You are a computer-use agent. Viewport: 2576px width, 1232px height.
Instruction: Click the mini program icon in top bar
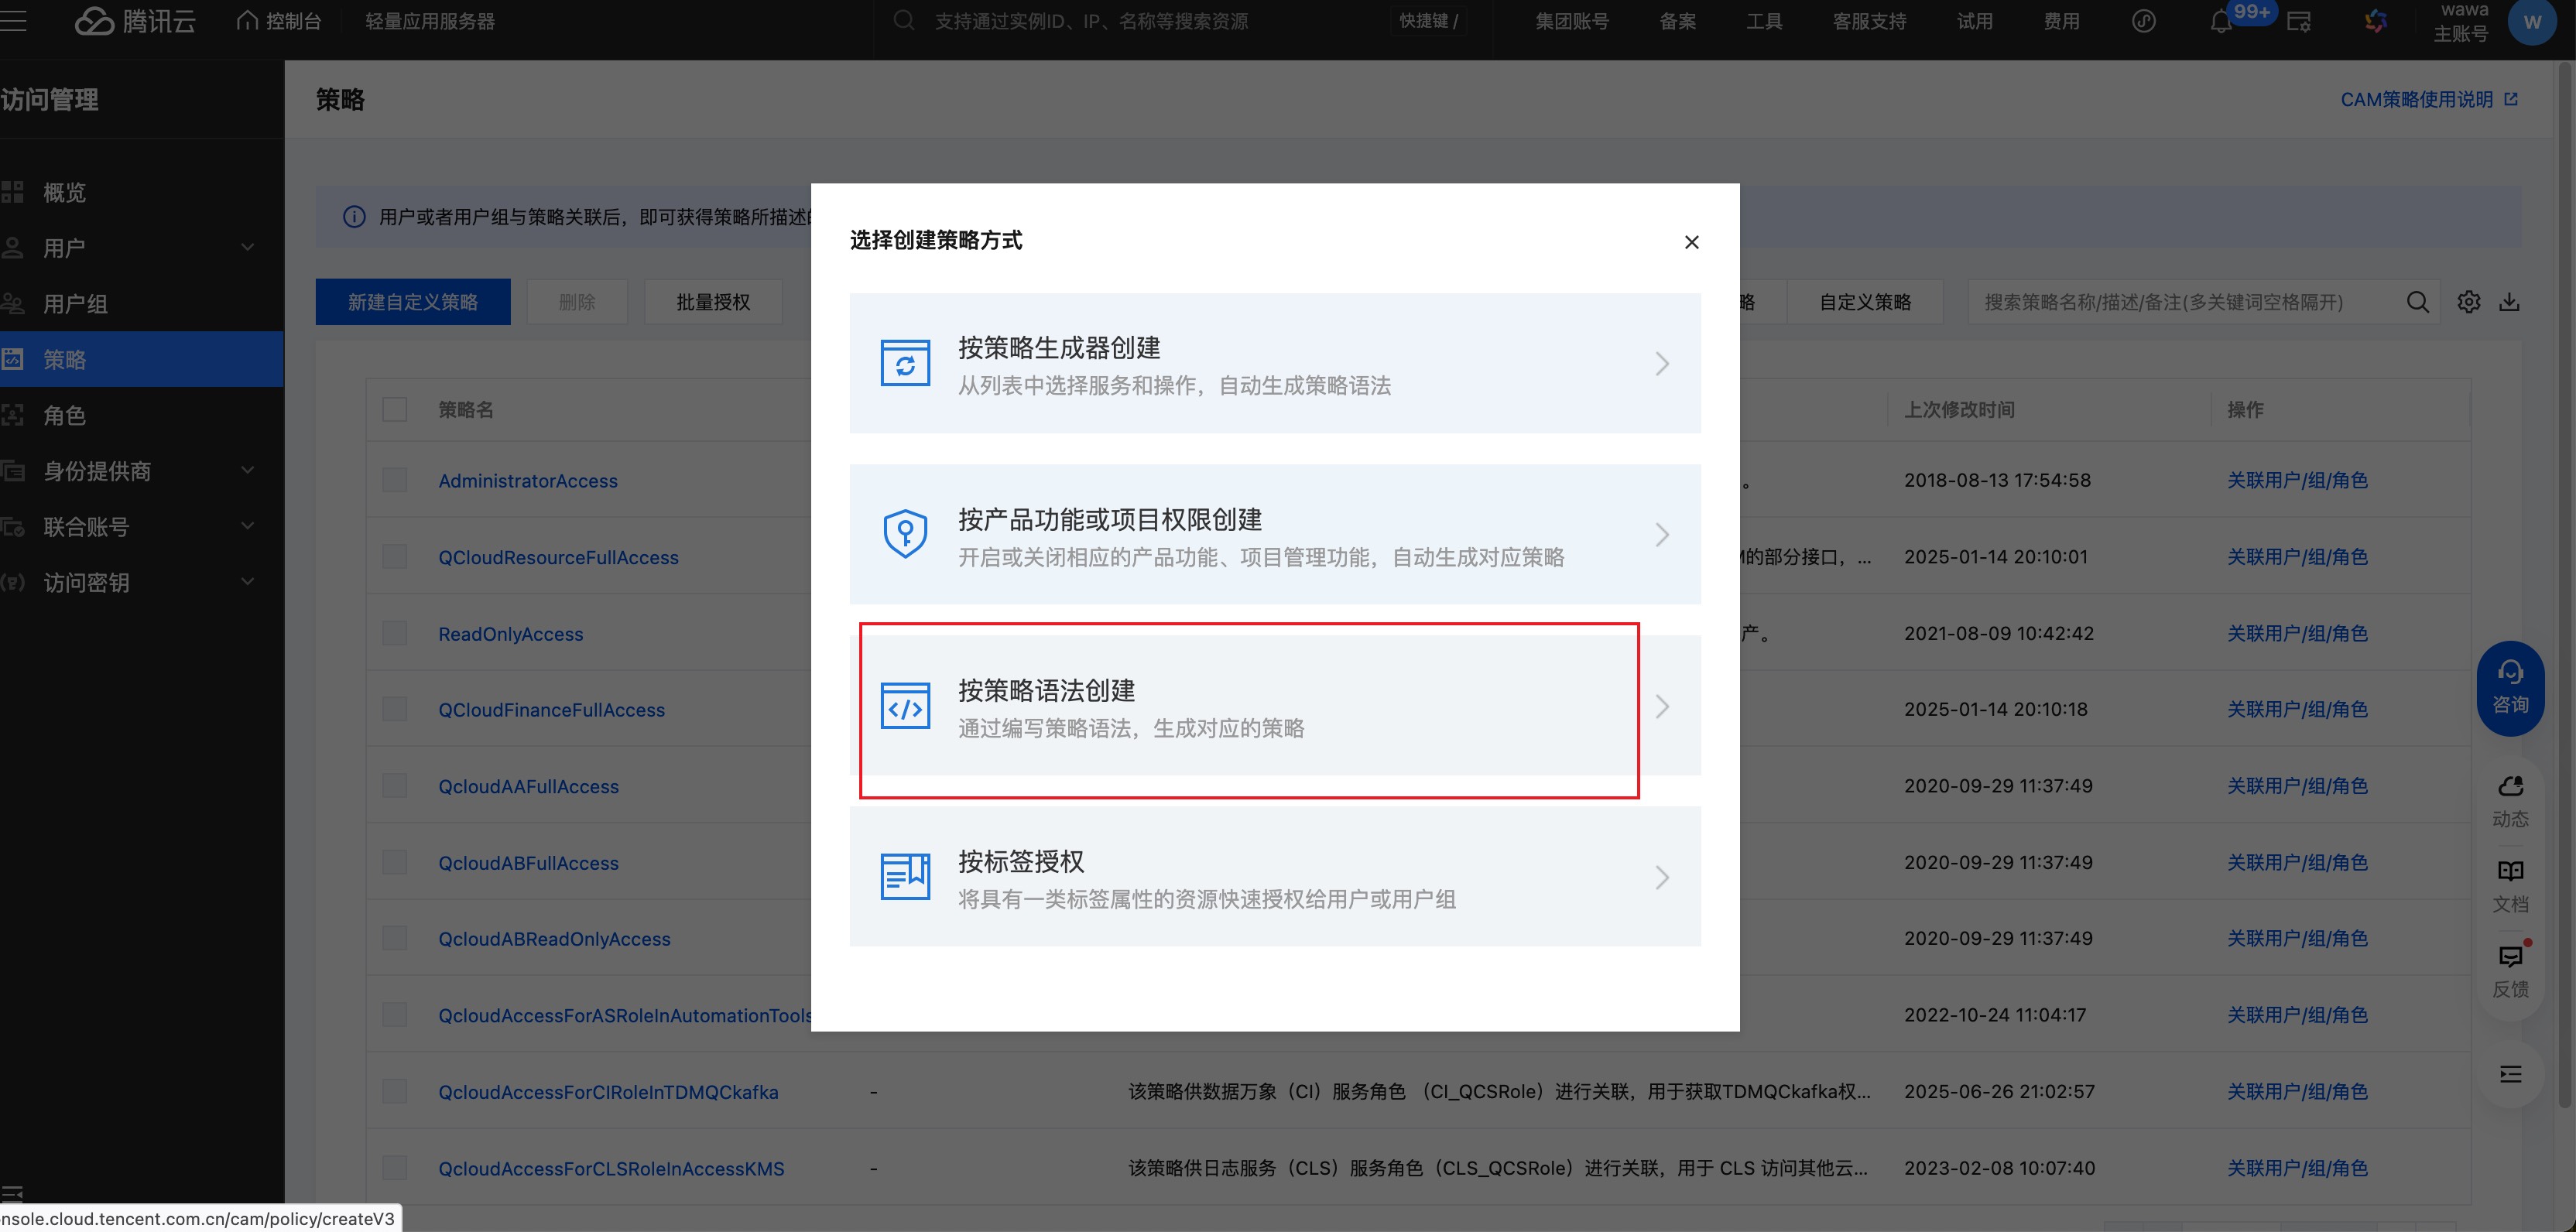pos(2143,21)
